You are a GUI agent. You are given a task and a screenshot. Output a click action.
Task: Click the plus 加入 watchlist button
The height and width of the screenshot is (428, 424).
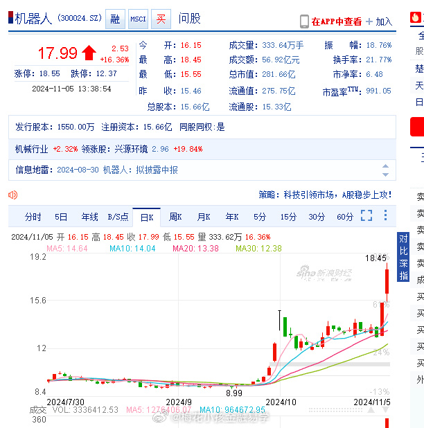379,21
